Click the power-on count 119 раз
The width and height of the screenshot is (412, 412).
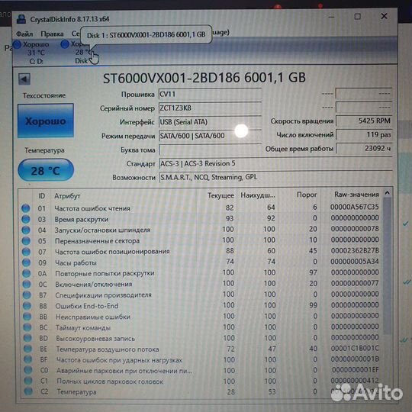pos(364,135)
